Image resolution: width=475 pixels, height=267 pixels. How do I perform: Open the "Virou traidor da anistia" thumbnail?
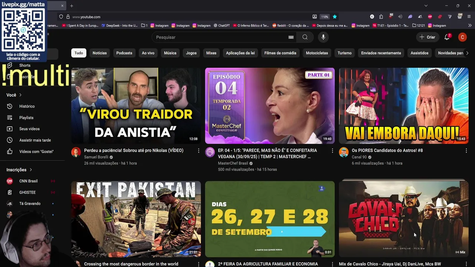pyautogui.click(x=136, y=106)
